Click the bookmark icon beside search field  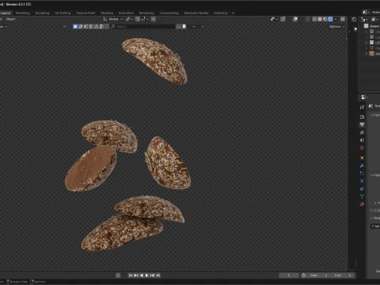tap(184, 26)
